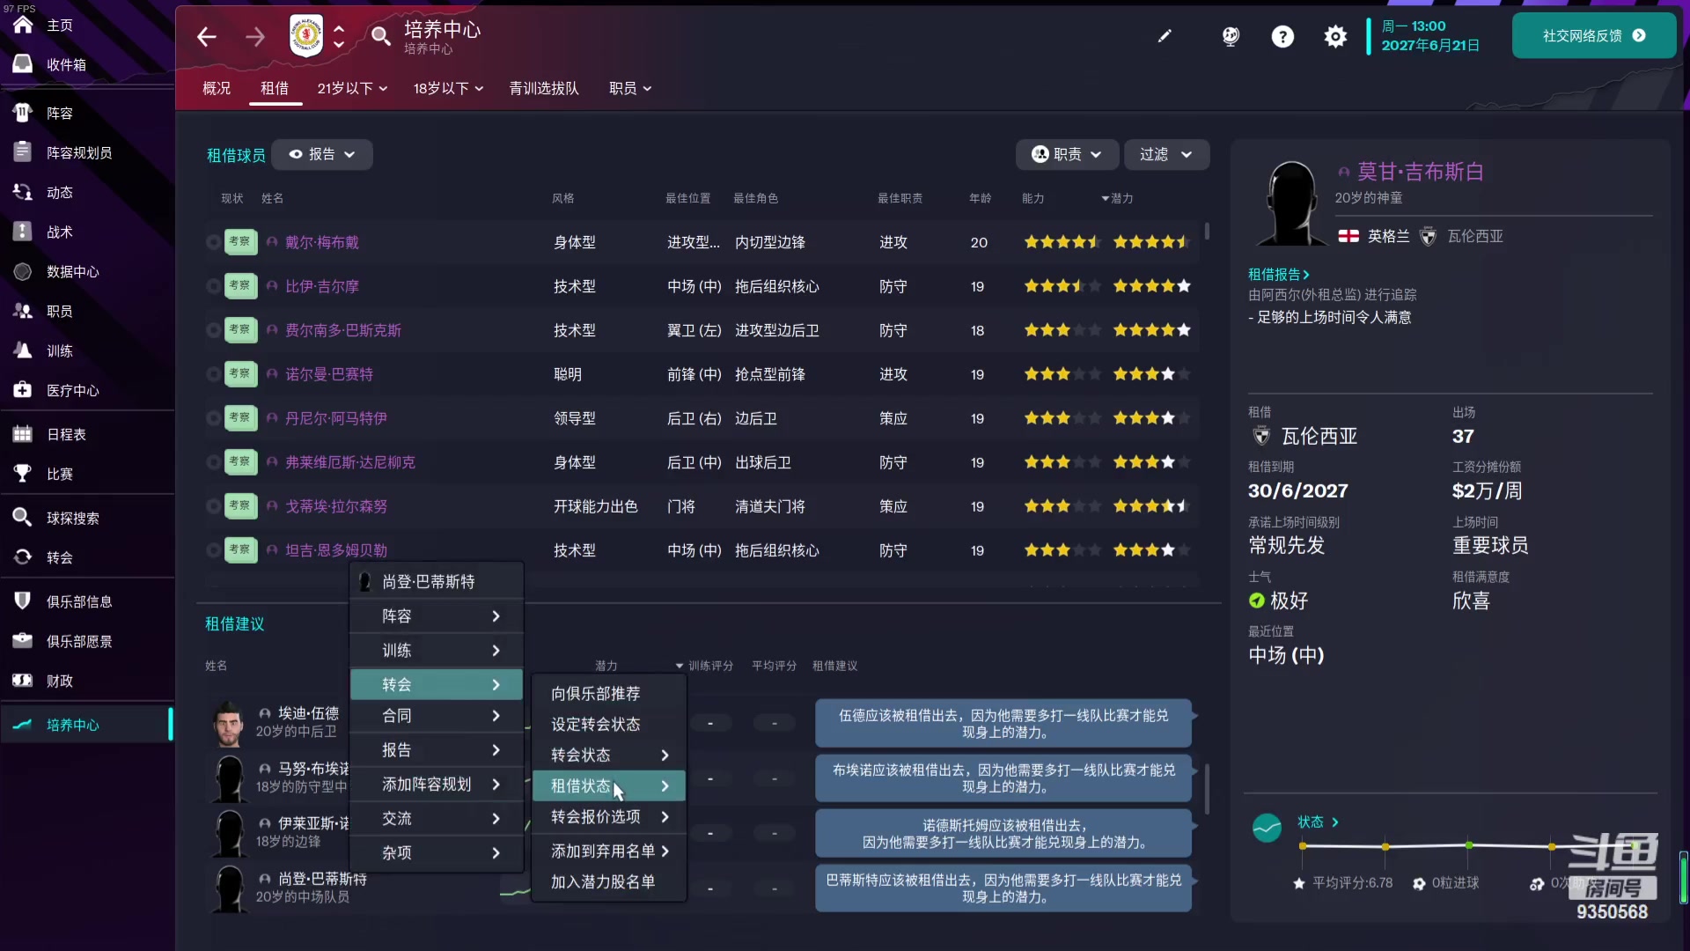Open the 收件箱 inbox icon
The height and width of the screenshot is (951, 1690).
(23, 64)
